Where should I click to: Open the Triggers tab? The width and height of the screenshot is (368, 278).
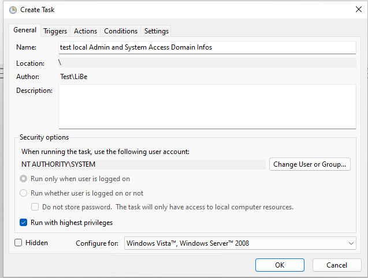pyautogui.click(x=55, y=31)
